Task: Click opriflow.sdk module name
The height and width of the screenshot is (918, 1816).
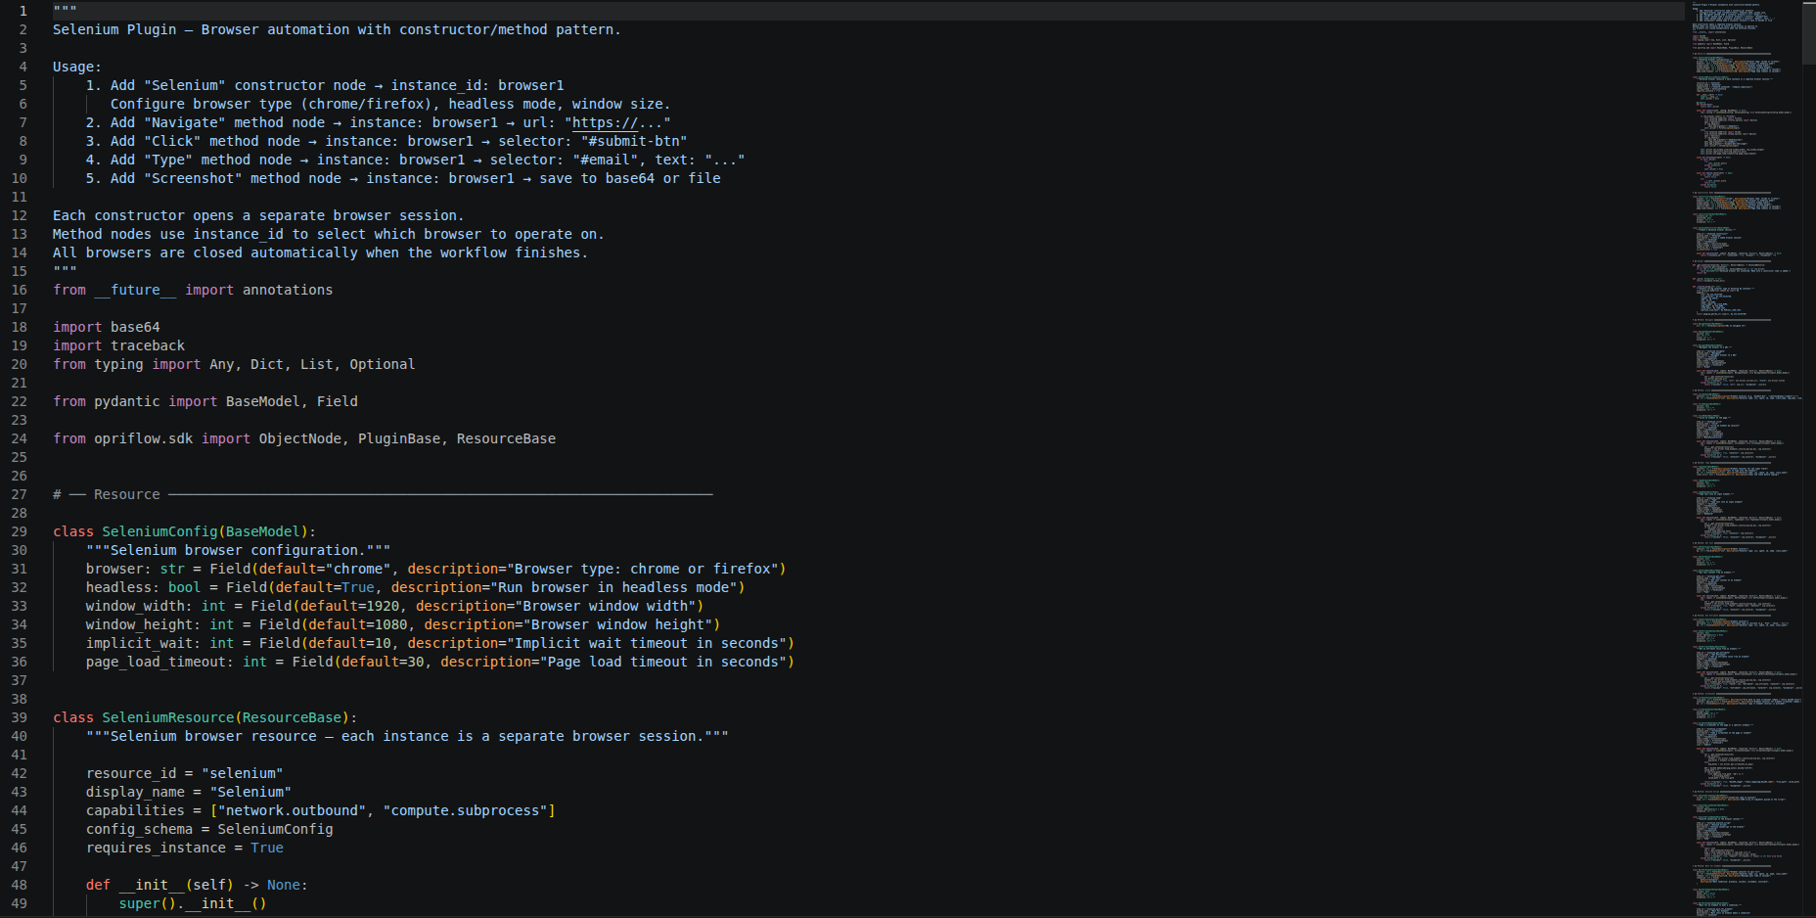Action: (144, 438)
